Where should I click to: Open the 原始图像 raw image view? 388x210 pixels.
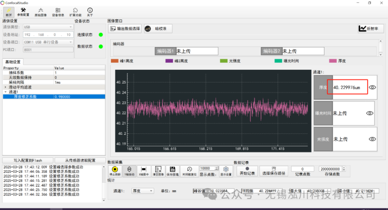[40, 12]
